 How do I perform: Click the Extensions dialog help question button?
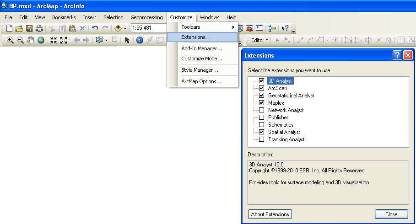(397, 55)
